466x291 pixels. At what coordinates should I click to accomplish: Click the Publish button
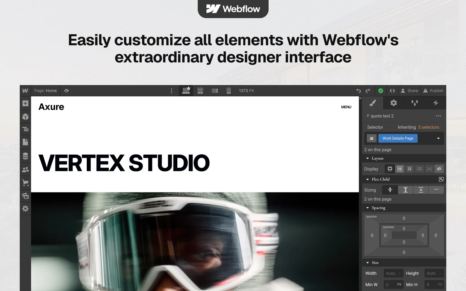click(433, 91)
